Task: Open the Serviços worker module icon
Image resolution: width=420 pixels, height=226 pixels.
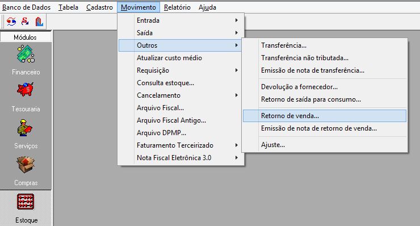Action: point(25,128)
